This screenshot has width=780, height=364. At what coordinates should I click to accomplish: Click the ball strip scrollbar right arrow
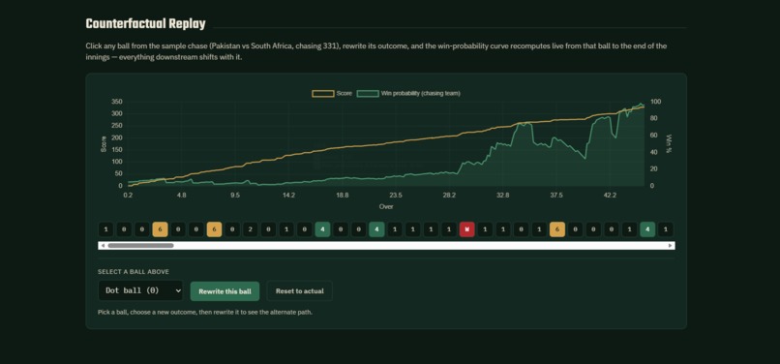671,246
